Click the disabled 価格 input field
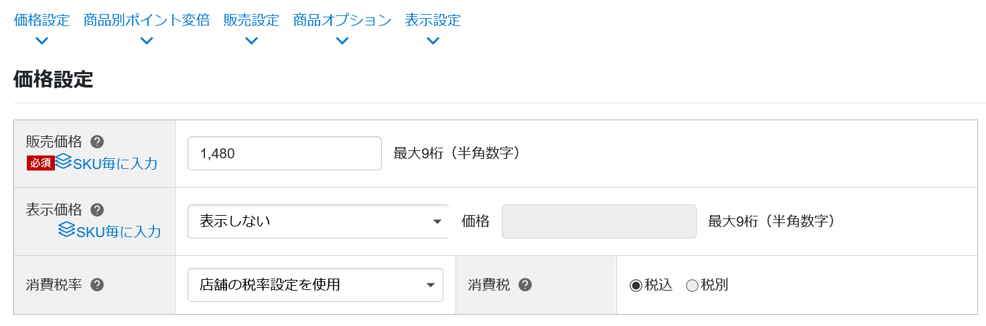 [x=600, y=221]
